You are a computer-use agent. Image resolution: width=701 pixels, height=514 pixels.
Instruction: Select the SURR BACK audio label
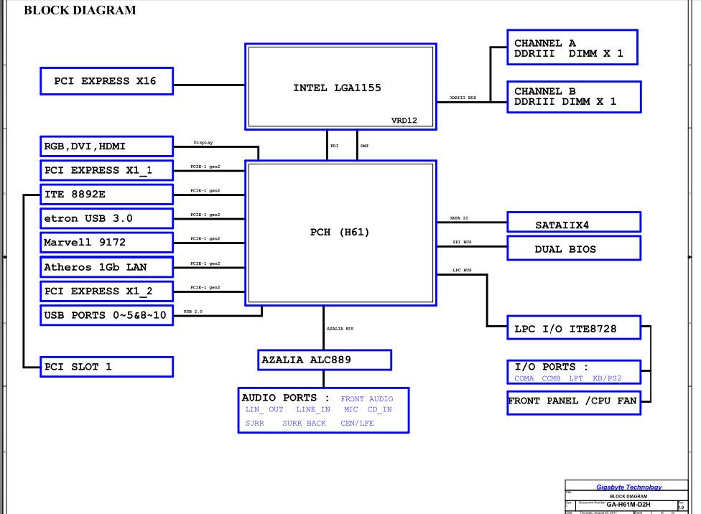[x=304, y=423]
